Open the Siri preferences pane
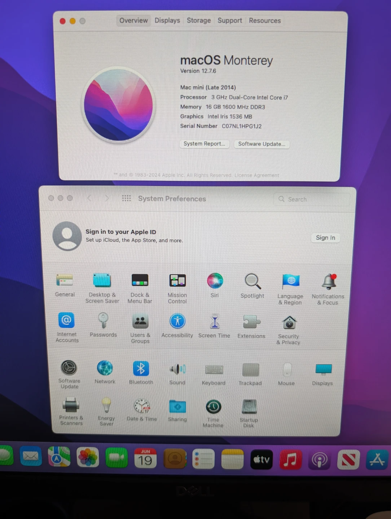Viewport: 391px width, 519px height. coord(215,281)
